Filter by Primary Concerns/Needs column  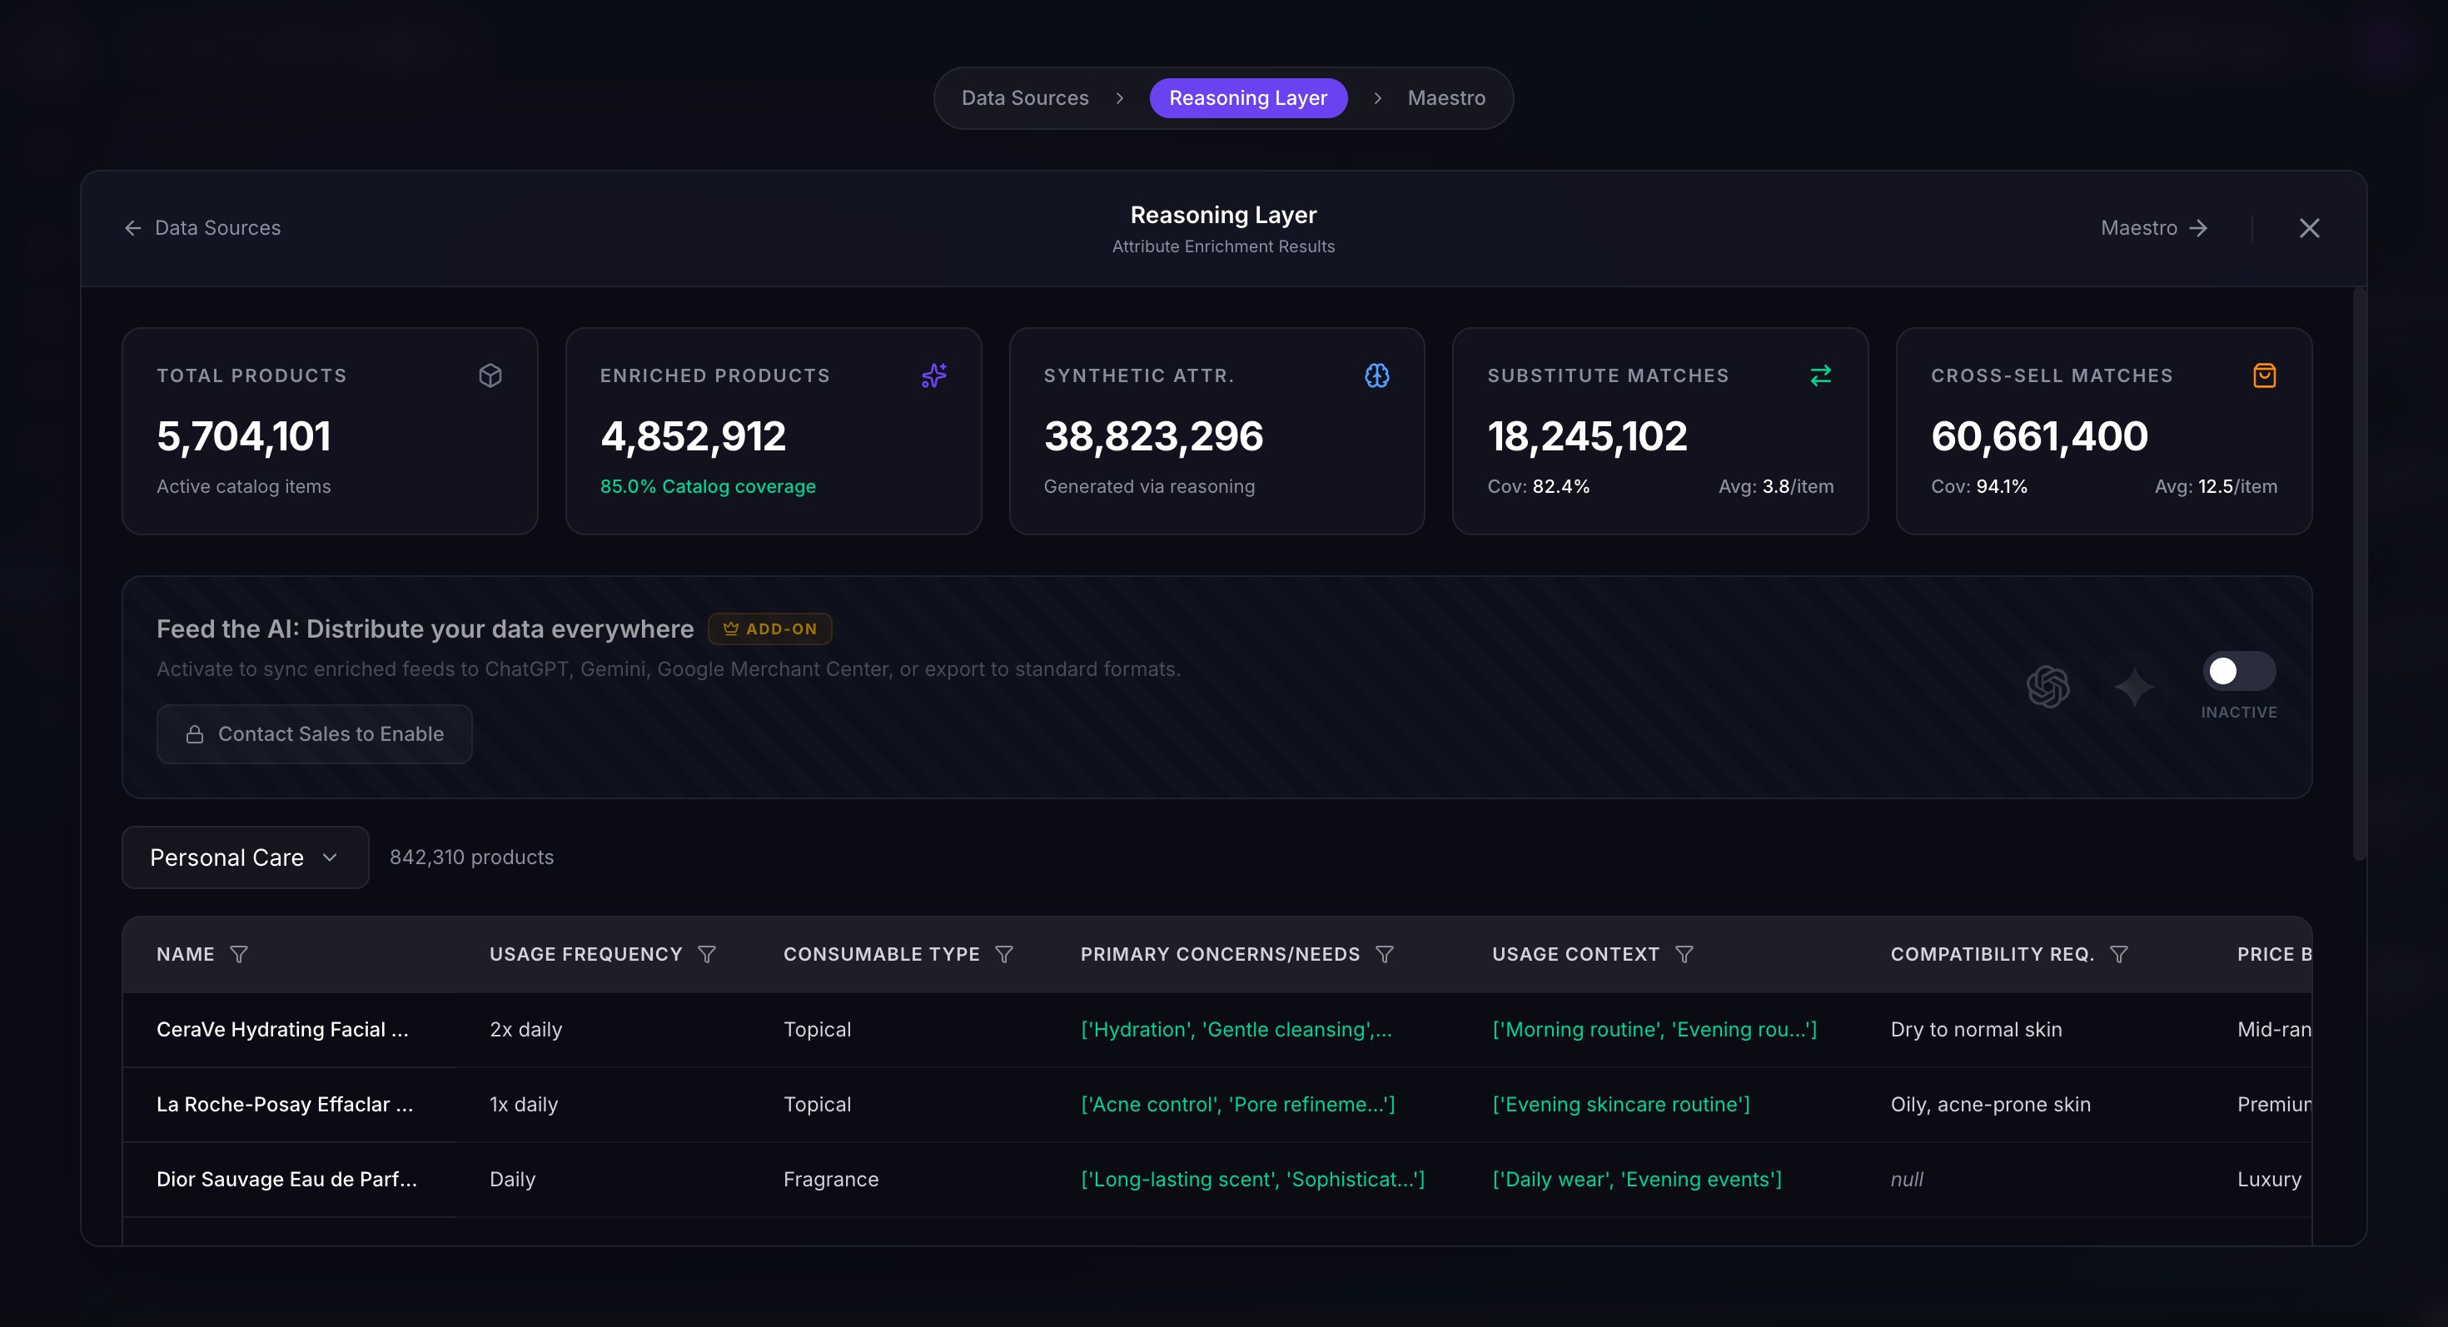point(1384,954)
